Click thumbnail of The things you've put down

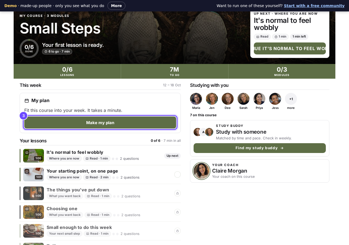click(x=34, y=193)
